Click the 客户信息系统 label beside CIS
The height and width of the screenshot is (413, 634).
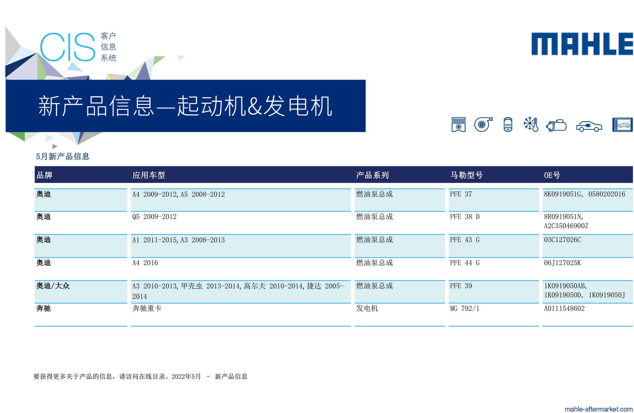coord(108,47)
